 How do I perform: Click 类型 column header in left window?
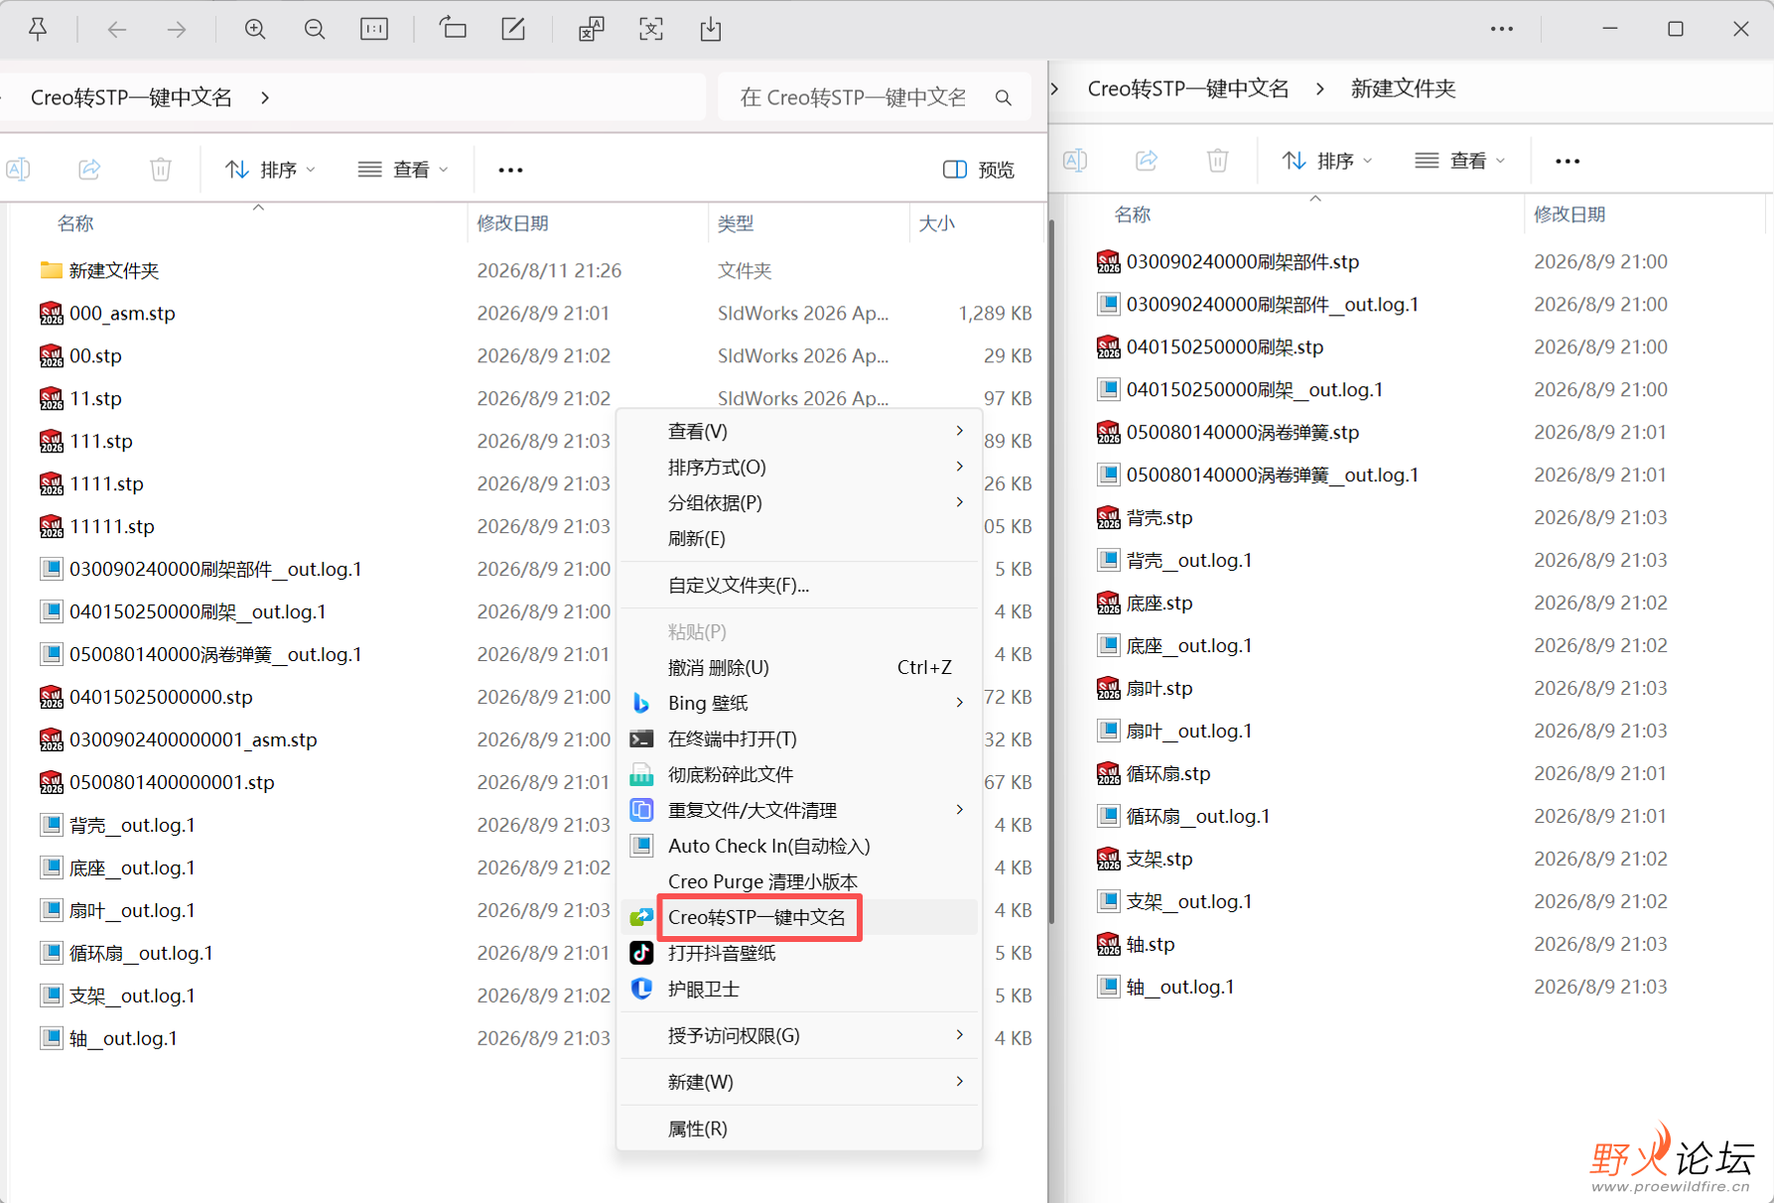pos(736,223)
